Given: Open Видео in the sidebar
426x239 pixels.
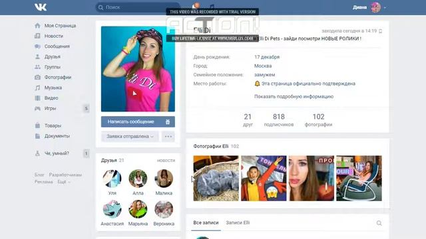Looking at the screenshot, I should tap(51, 98).
